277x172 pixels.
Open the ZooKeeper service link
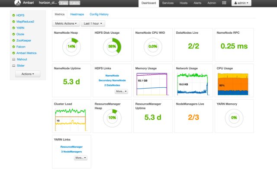(x=24, y=40)
